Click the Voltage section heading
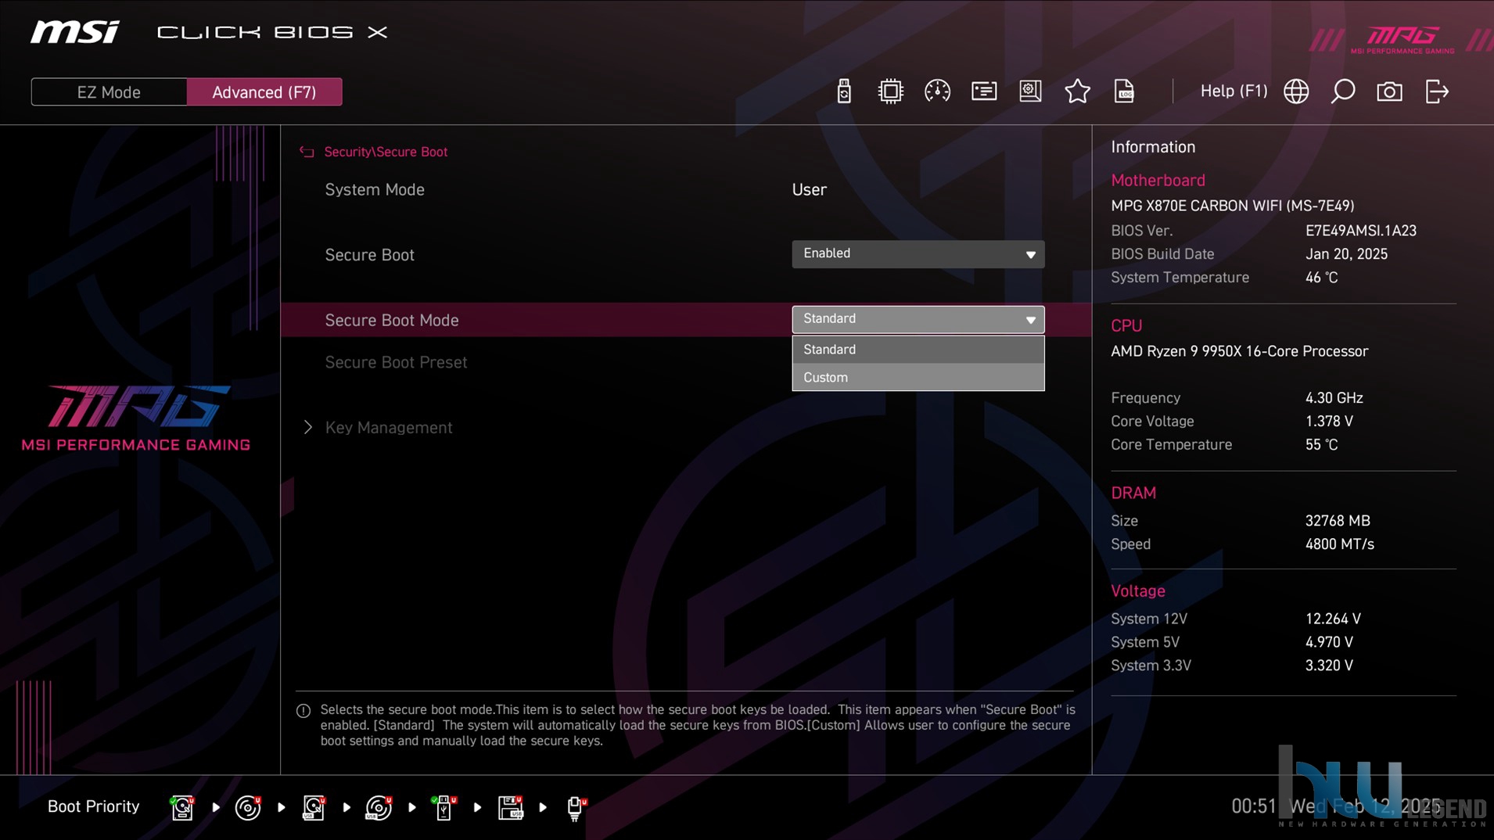The width and height of the screenshot is (1494, 840). 1137,591
